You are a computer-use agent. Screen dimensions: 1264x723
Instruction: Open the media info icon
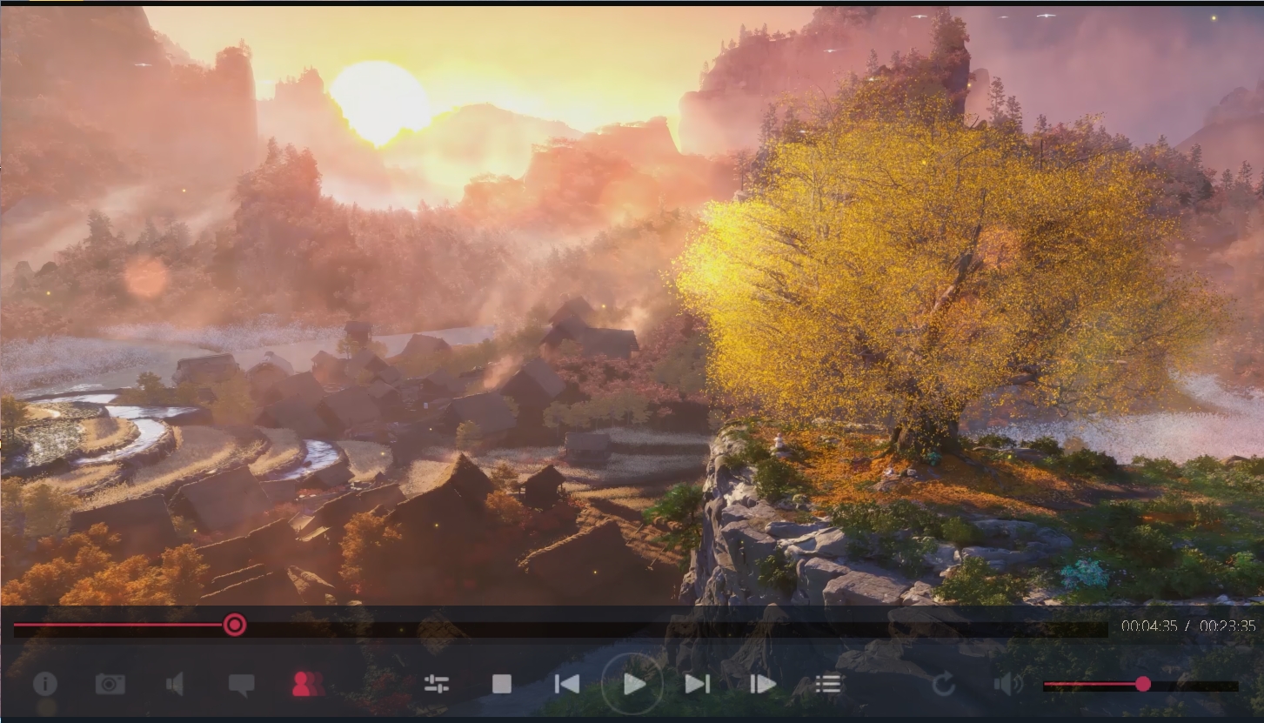pos(45,684)
